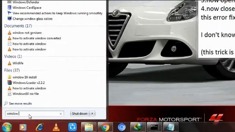
Task: Open the notepad-like taskbar icon after Command Prompt
Action: pos(171,127)
